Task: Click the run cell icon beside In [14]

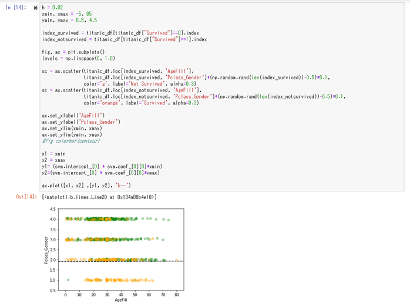Action: (x=36, y=8)
